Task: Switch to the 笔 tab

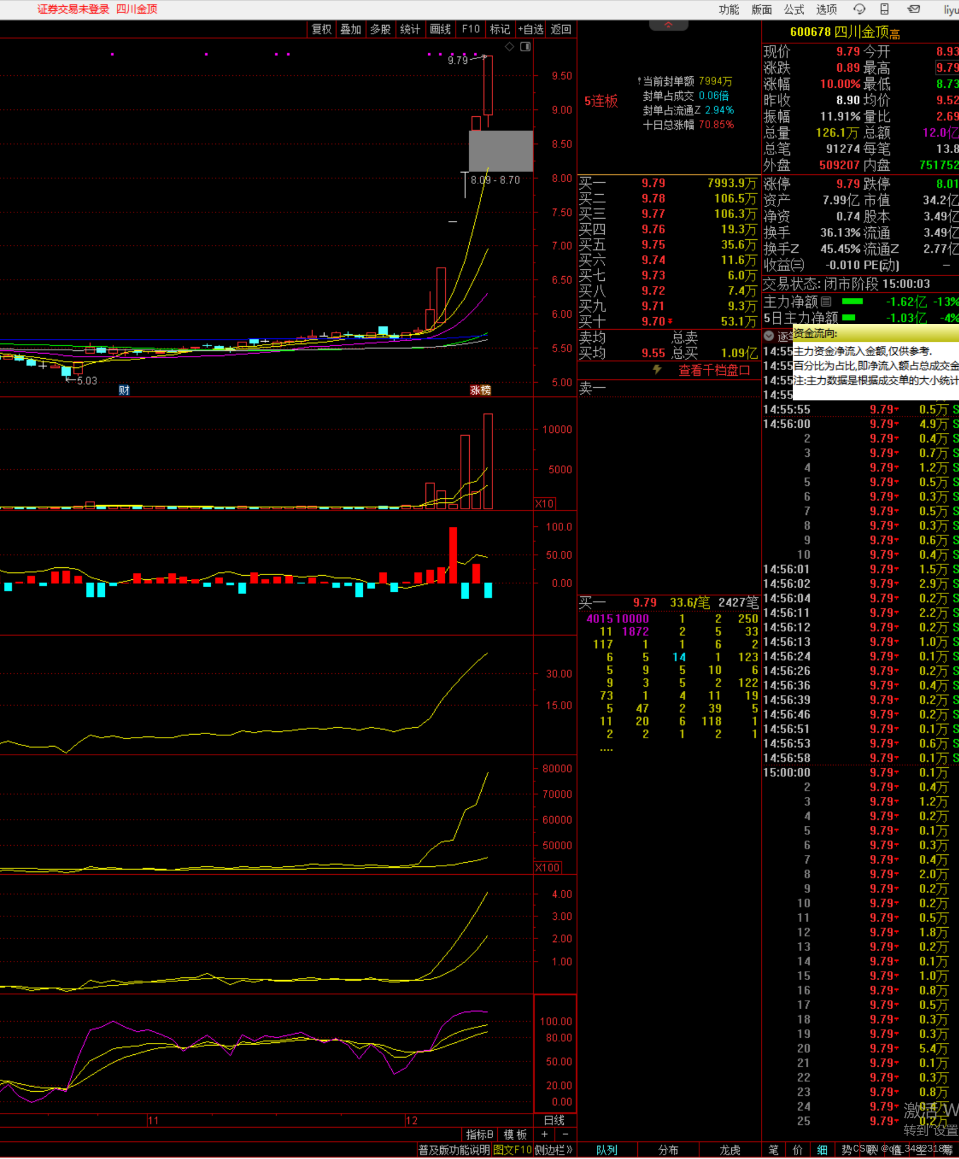Action: [773, 1150]
